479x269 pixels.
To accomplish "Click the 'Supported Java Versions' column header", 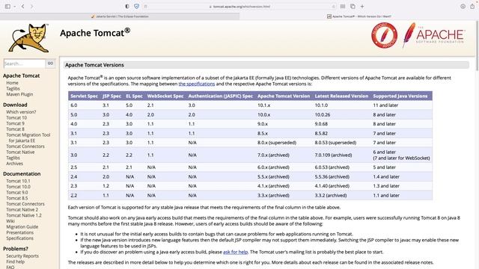I will click(400, 96).
